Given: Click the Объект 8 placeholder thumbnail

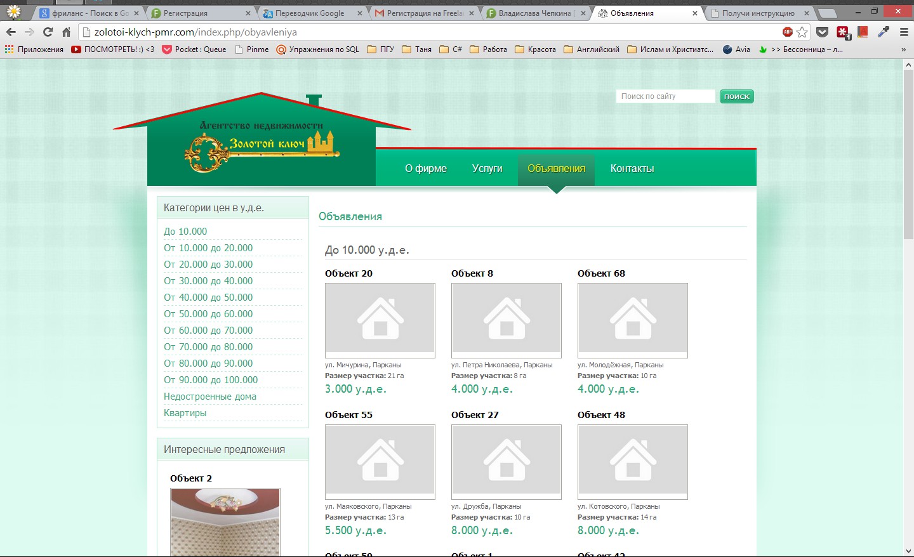Looking at the screenshot, I should [507, 320].
